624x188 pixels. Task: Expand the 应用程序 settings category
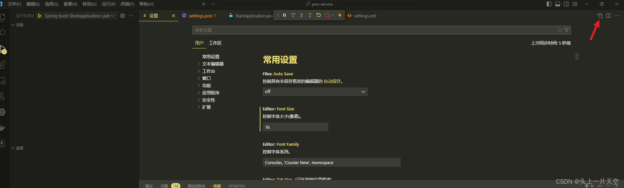tap(199, 93)
